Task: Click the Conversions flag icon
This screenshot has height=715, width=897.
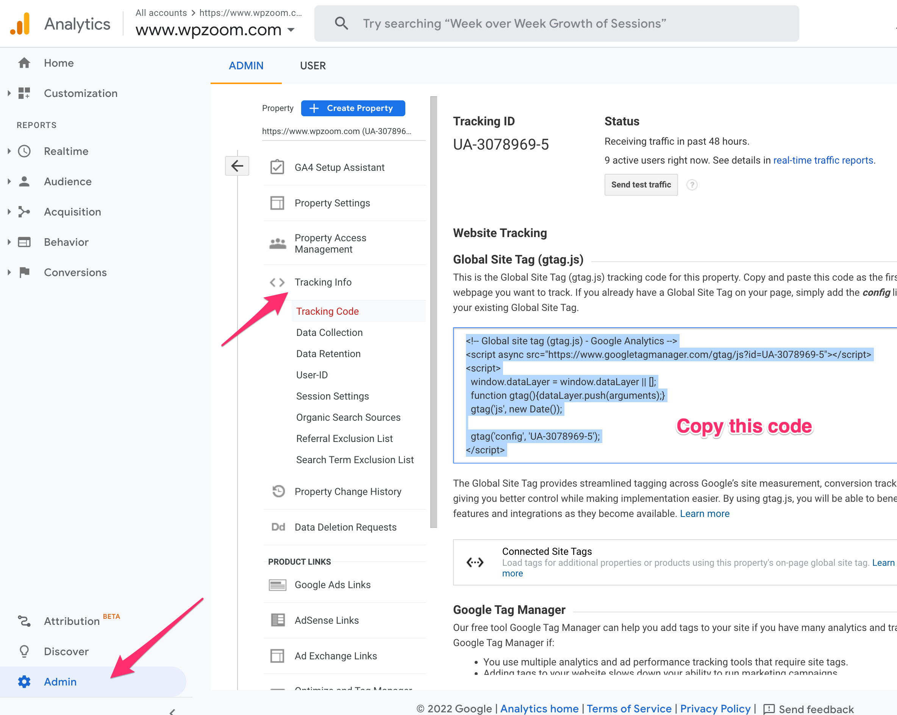Action: point(24,272)
